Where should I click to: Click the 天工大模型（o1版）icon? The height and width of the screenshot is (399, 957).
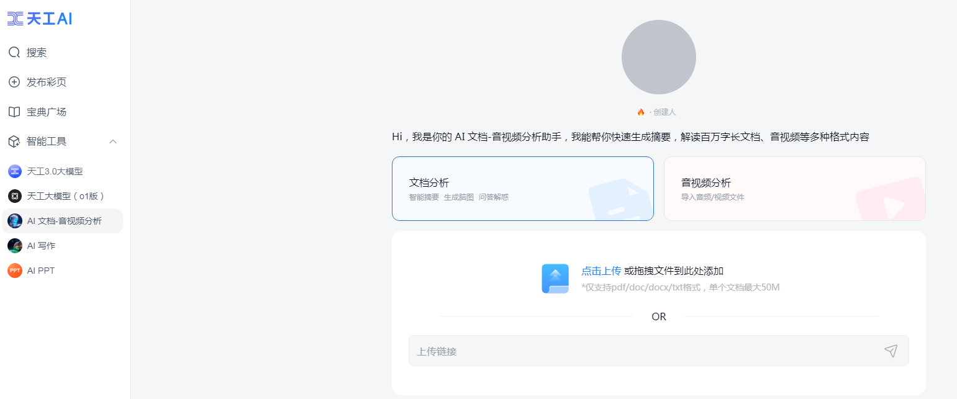(14, 196)
